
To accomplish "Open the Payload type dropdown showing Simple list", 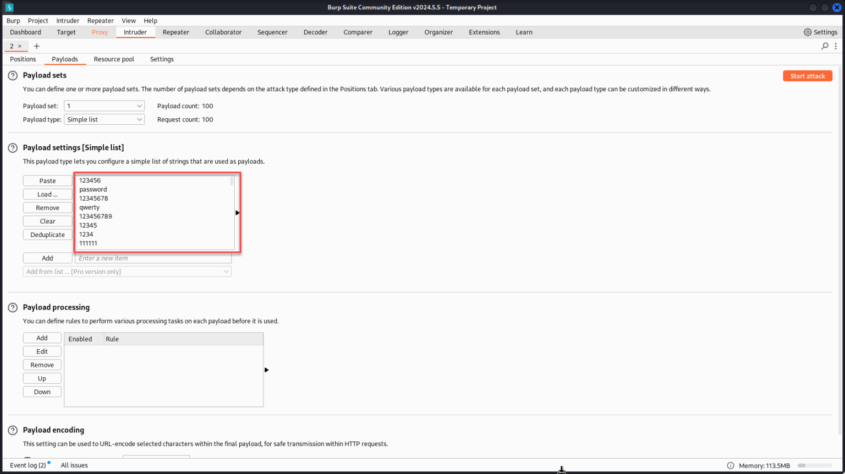I will tap(104, 119).
